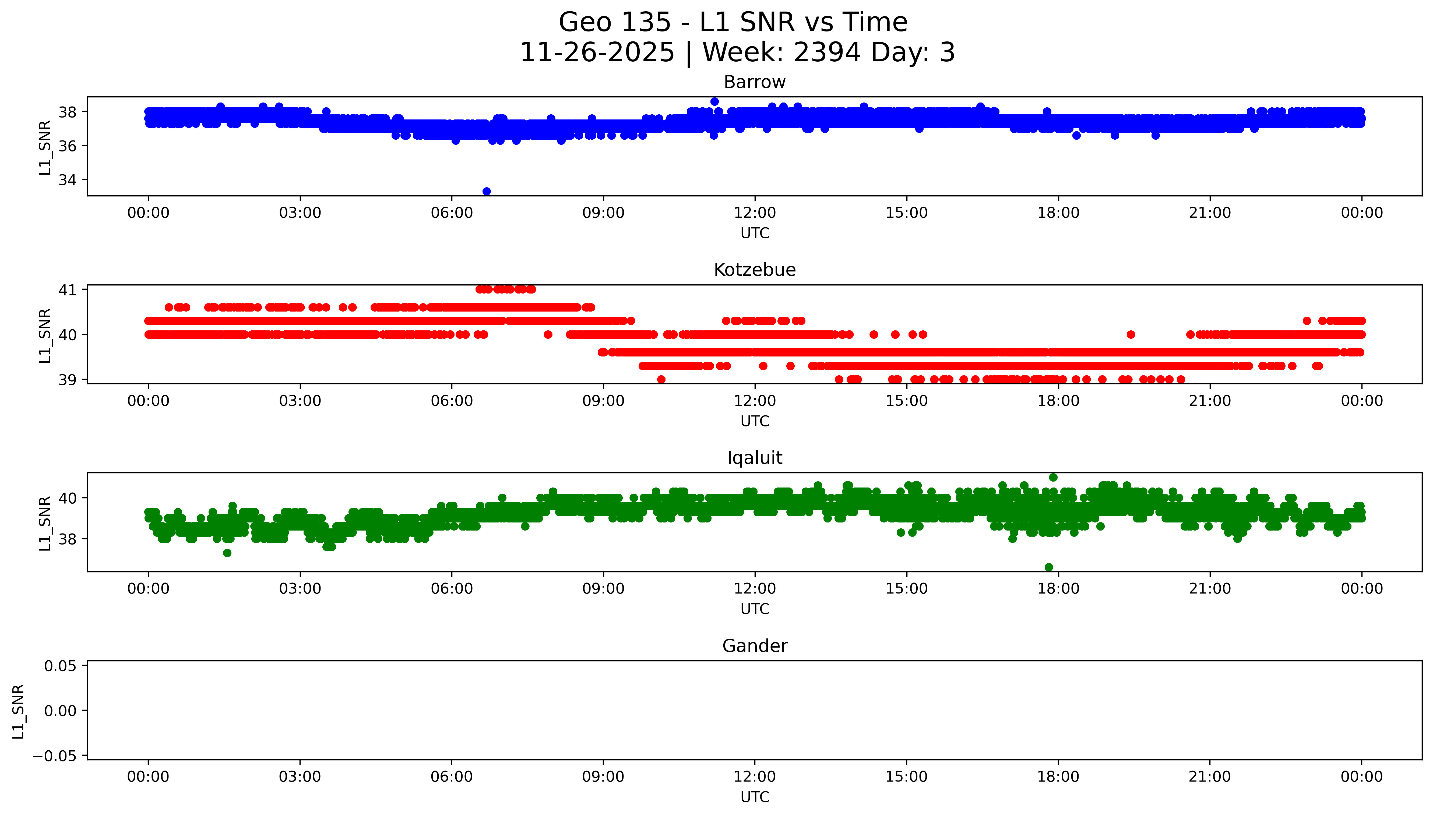Click the Barrow subplot title
The width and height of the screenshot is (1433, 816).
[754, 82]
